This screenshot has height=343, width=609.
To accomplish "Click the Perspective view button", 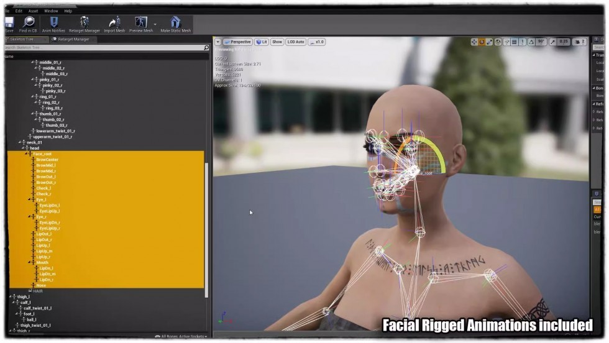I will 237,42.
